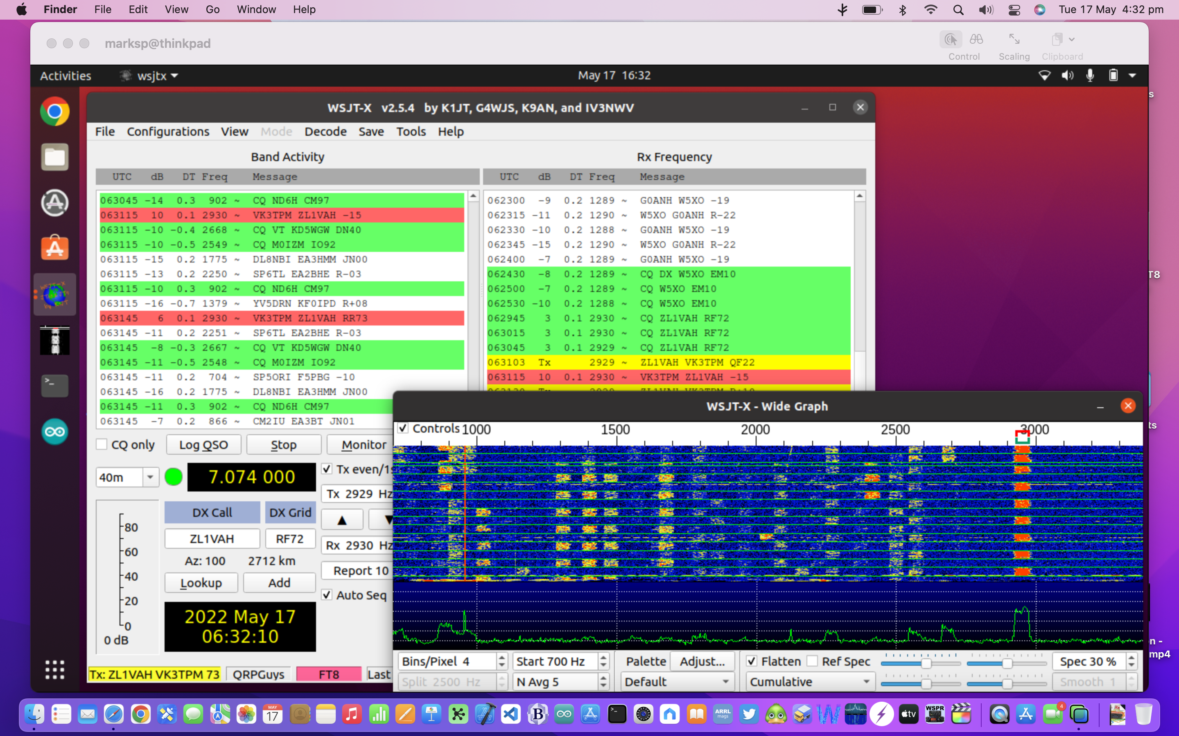The height and width of the screenshot is (736, 1179).
Task: Click the Ubuntu volume icon in top bar
Action: pos(1067,76)
